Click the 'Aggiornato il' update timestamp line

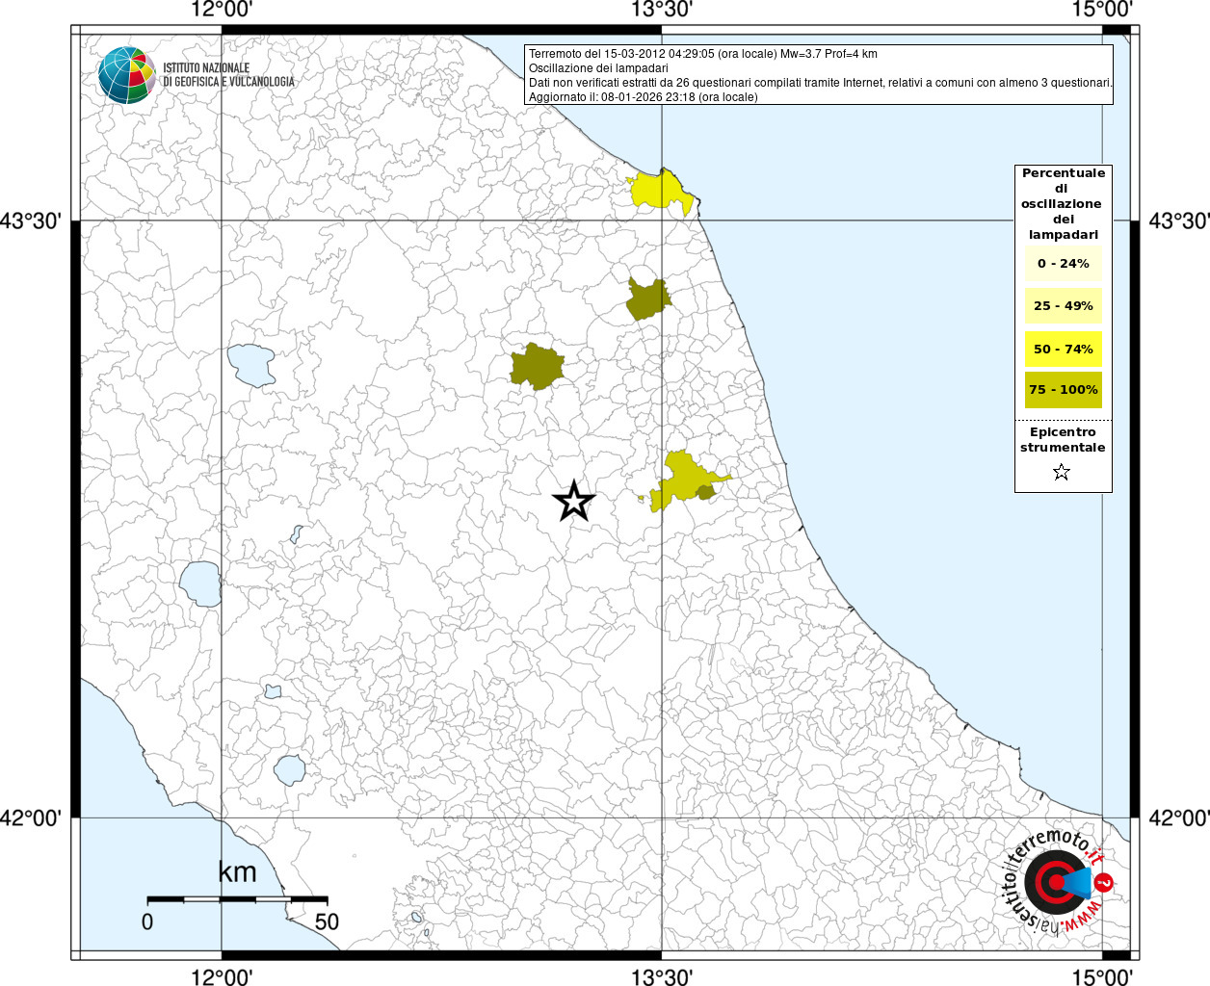[643, 97]
